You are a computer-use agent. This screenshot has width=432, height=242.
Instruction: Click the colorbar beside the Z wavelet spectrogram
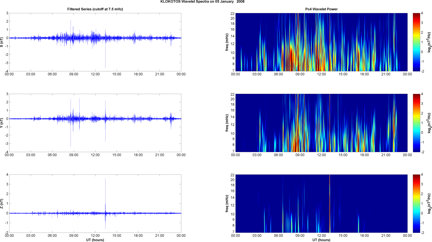416,204
